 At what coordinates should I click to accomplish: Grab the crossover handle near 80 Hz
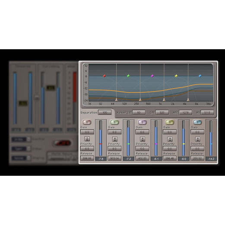coord(116,100)
